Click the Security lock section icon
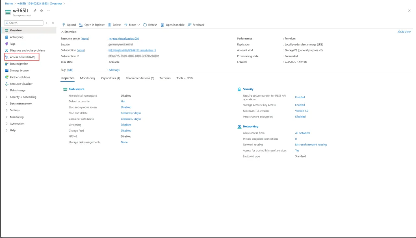Image resolution: width=416 pixels, height=238 pixels. (239, 89)
